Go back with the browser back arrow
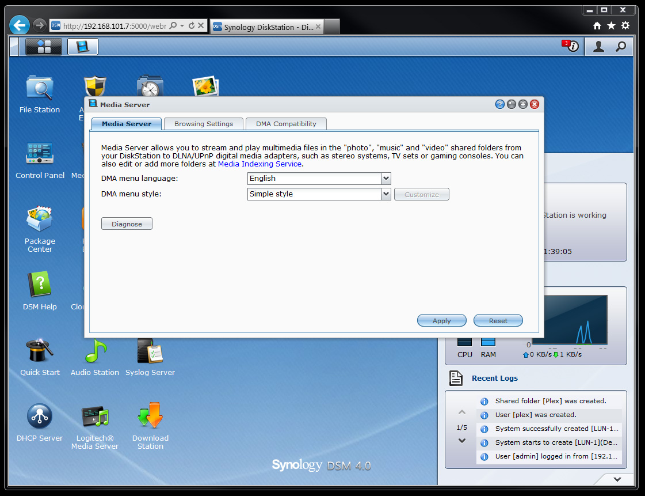 [20, 25]
